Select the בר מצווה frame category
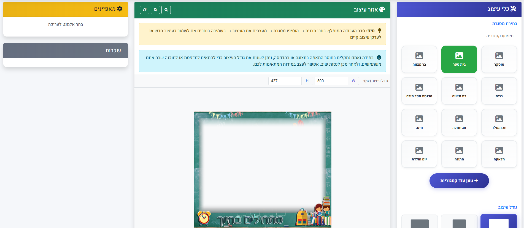 pos(419,59)
